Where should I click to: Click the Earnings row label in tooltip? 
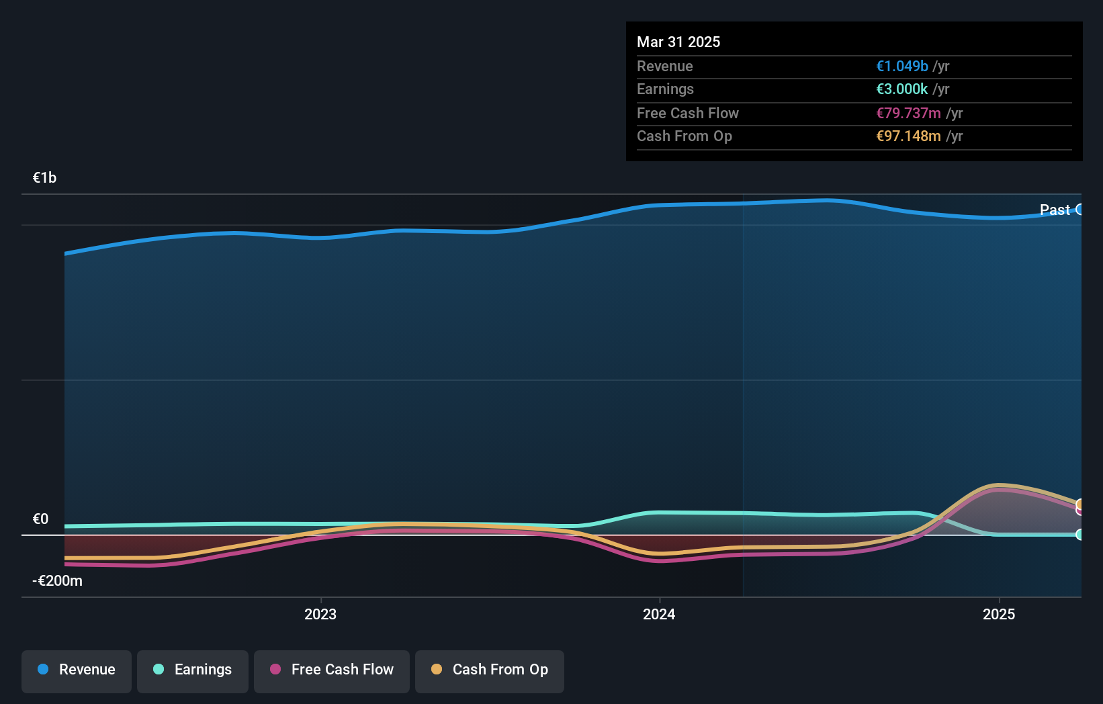pos(665,89)
